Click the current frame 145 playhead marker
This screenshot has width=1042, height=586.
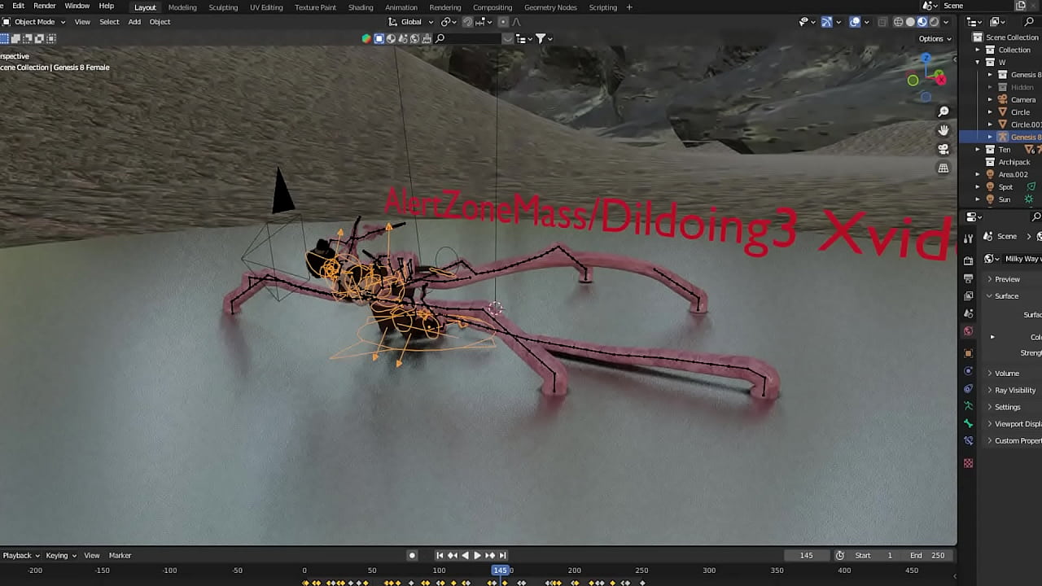pyautogui.click(x=500, y=570)
